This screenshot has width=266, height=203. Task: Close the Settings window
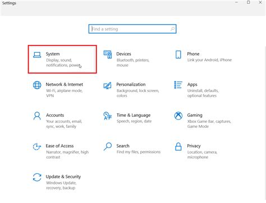tap(260, 2)
